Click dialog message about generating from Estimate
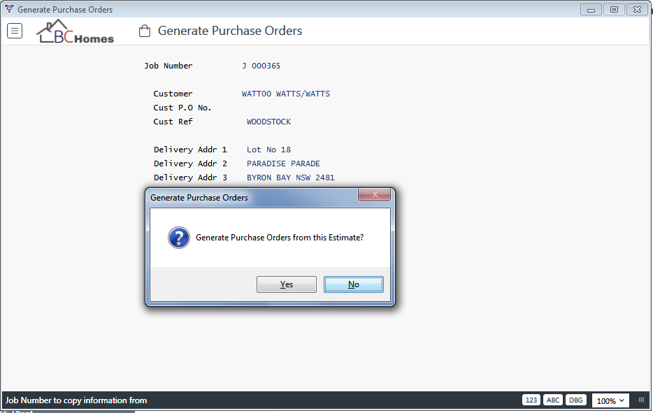653x413 pixels. tap(280, 238)
